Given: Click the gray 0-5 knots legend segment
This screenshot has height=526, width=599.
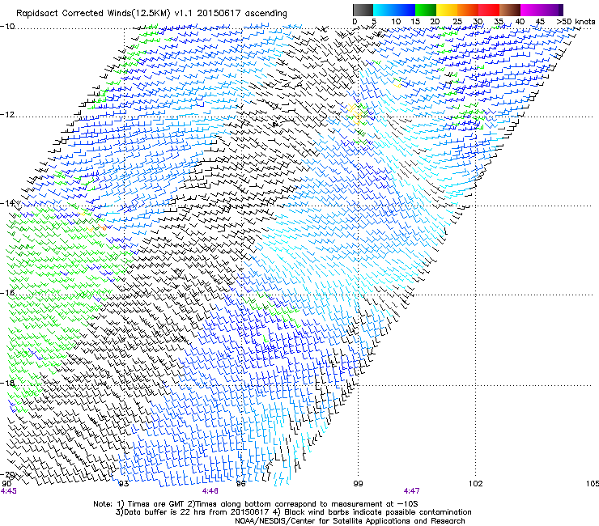Looking at the screenshot, I should pyautogui.click(x=363, y=10).
